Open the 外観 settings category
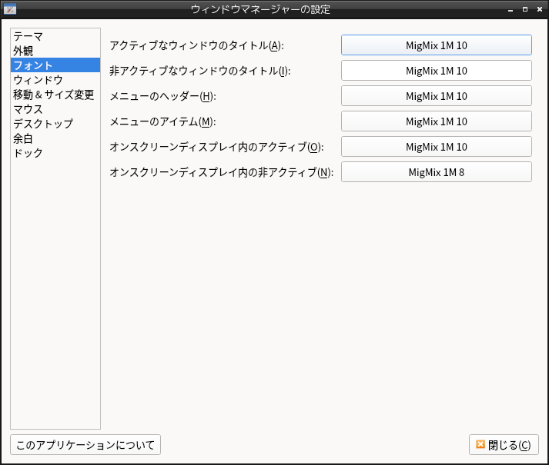 pos(23,51)
